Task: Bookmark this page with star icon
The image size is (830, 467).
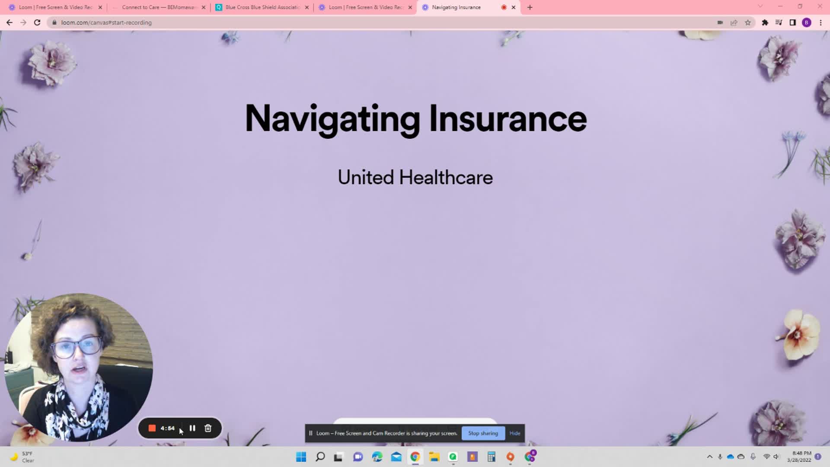Action: (748, 22)
